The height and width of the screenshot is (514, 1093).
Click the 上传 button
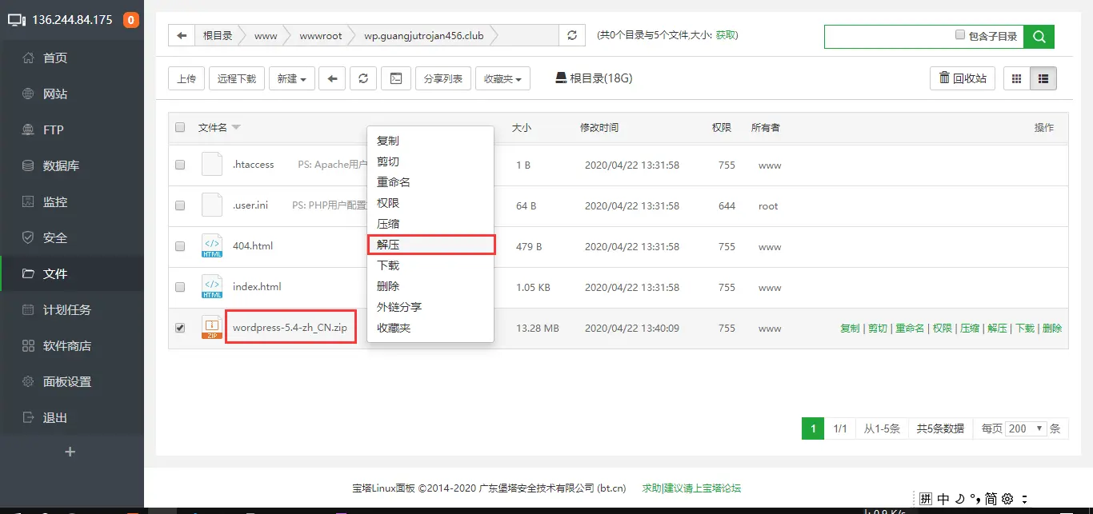point(186,78)
